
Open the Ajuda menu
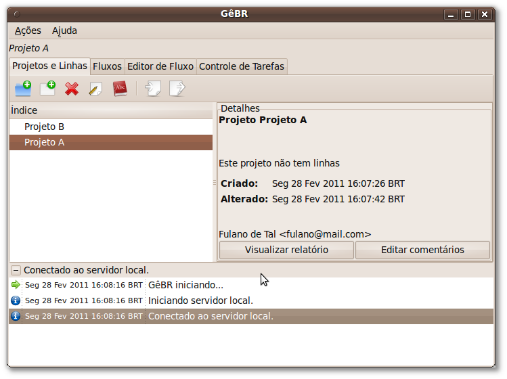click(x=64, y=30)
